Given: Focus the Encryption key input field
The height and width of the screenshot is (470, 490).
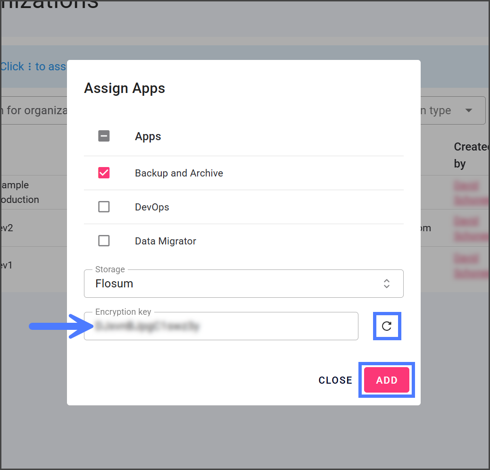Looking at the screenshot, I should (221, 326).
